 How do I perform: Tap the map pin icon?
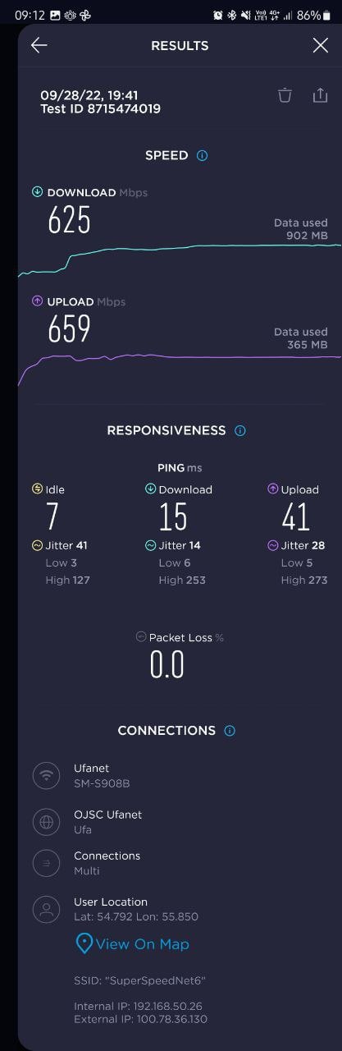[84, 944]
